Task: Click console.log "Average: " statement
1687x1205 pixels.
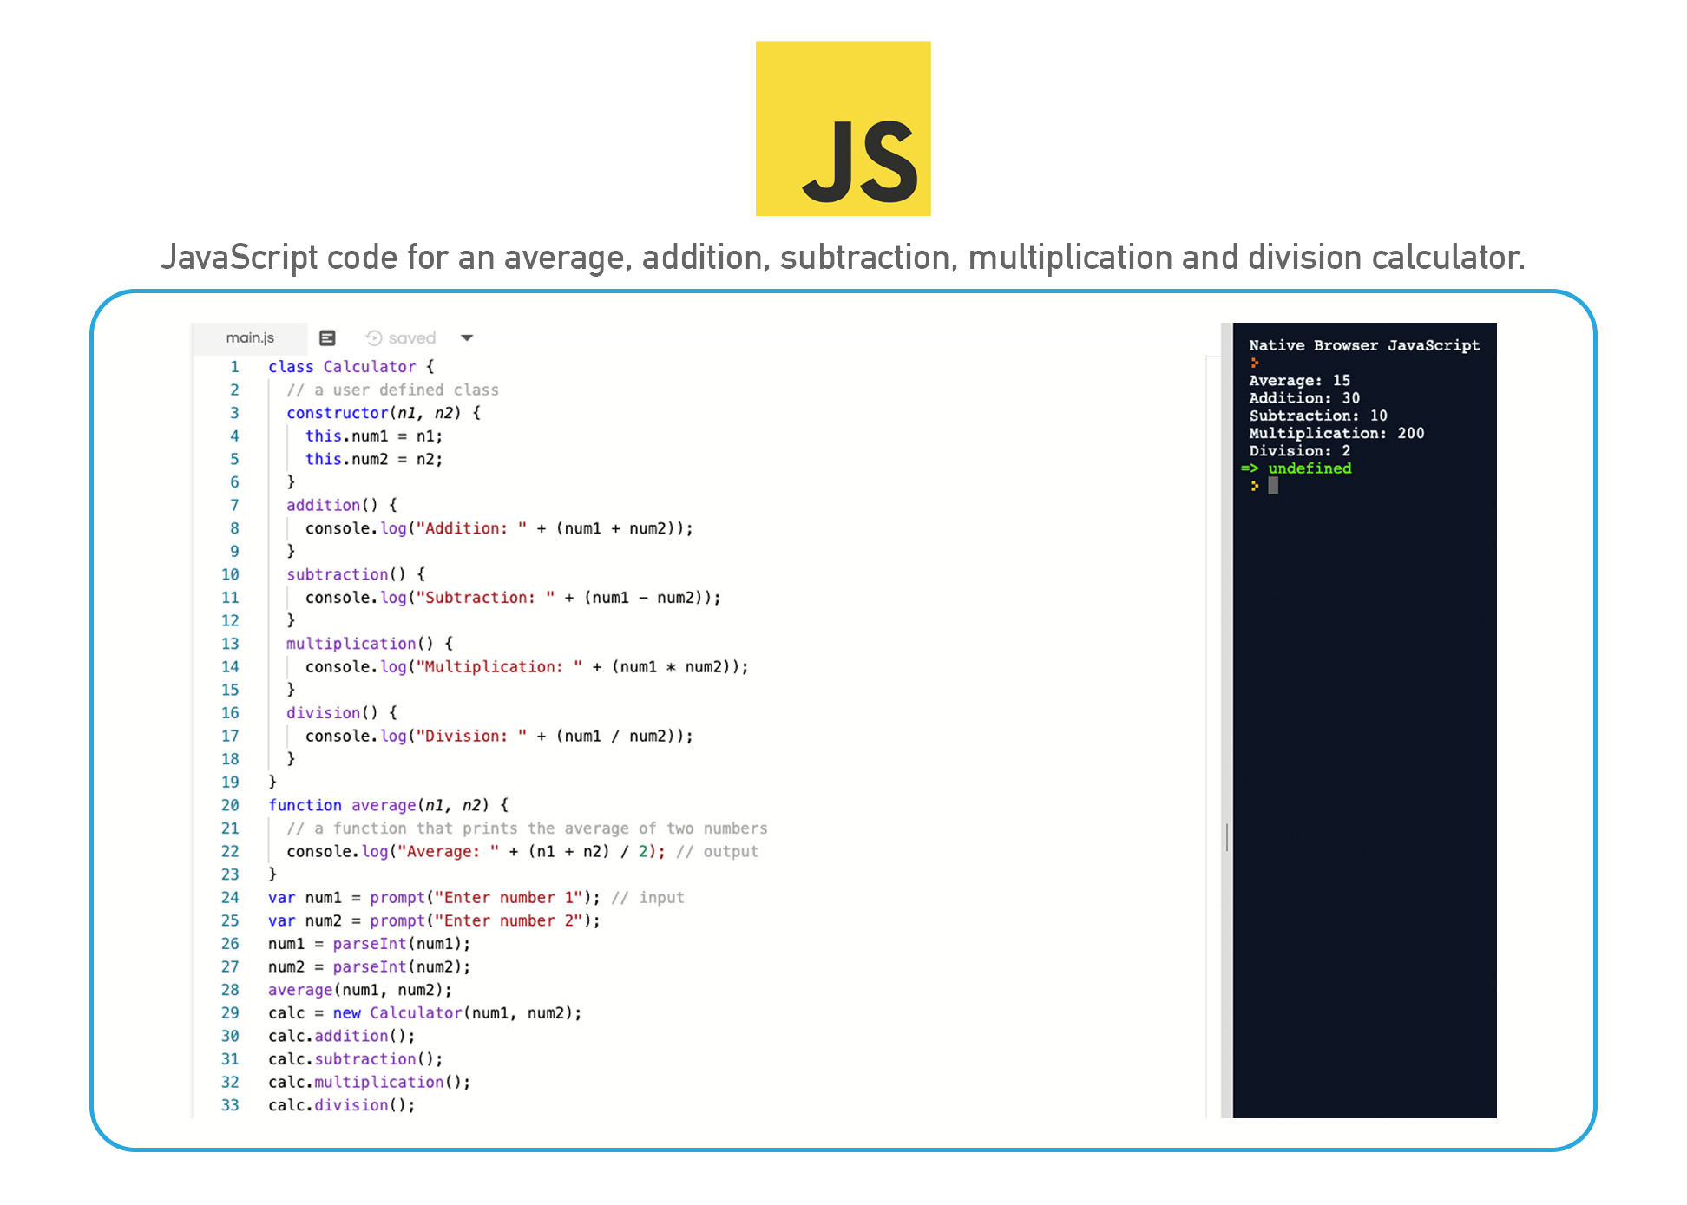Action: pyautogui.click(x=476, y=851)
